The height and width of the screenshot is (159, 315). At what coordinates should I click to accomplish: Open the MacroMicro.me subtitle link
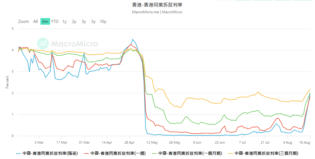[x=145, y=12]
